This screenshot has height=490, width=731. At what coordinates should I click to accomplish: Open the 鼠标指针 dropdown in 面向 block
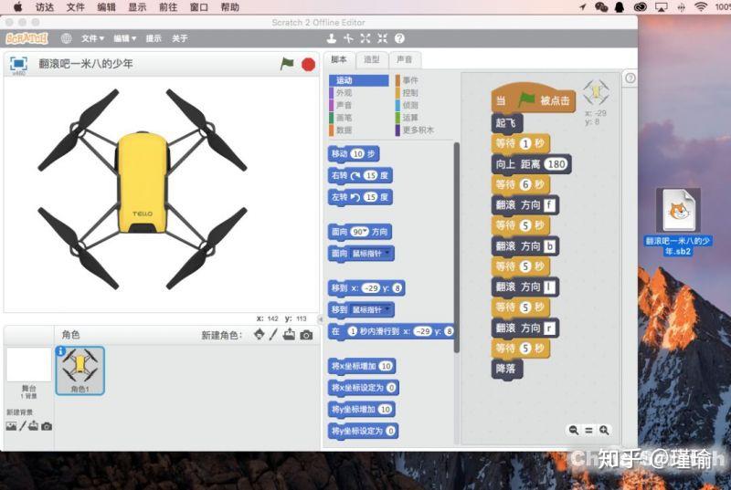point(371,254)
